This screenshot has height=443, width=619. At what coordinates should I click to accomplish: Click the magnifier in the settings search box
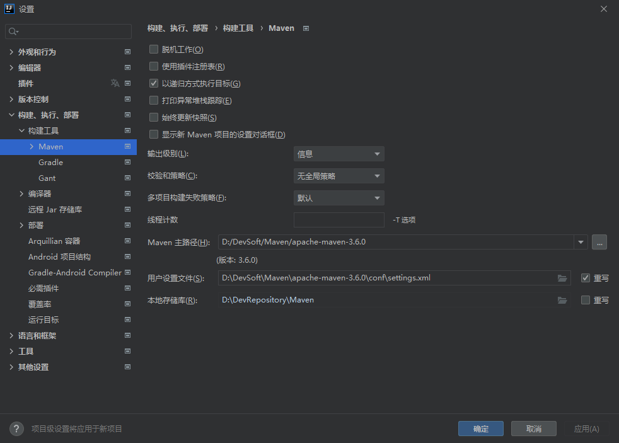[x=11, y=31]
